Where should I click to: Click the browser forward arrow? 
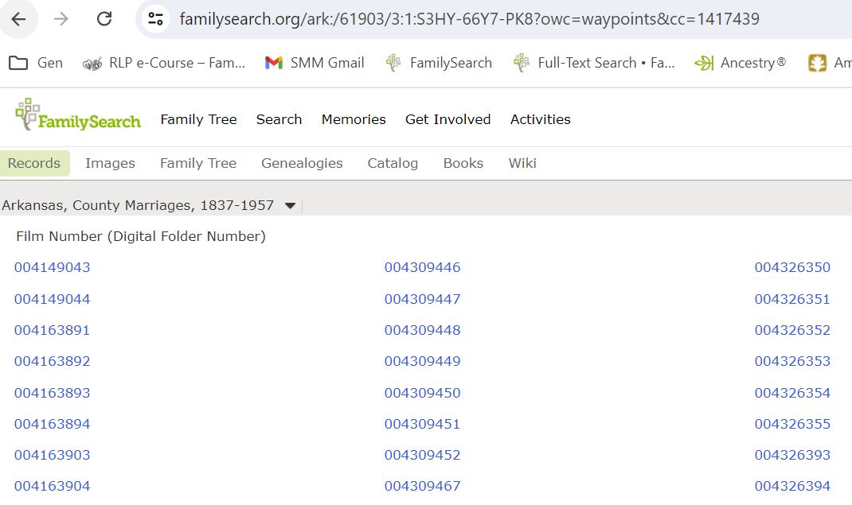61,20
